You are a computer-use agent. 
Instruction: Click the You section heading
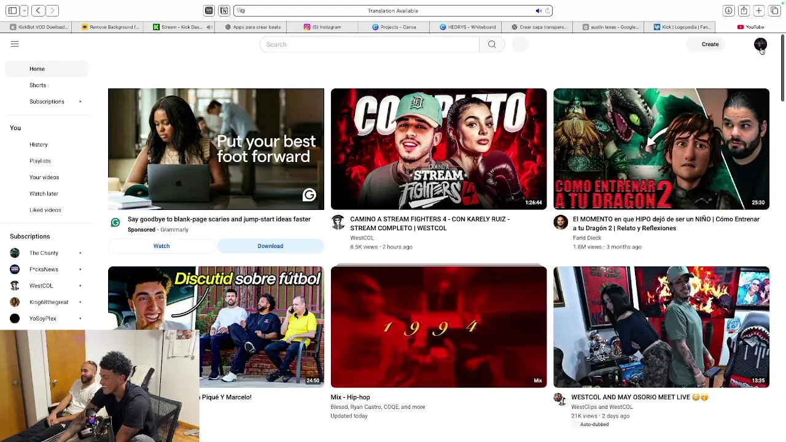(x=15, y=128)
